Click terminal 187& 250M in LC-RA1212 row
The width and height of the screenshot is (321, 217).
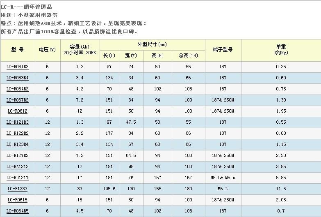pyautogui.click(x=223, y=166)
